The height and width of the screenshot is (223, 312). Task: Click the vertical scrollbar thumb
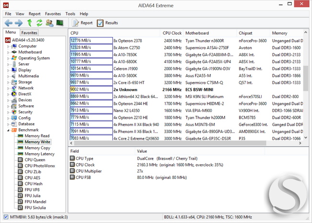[306, 78]
